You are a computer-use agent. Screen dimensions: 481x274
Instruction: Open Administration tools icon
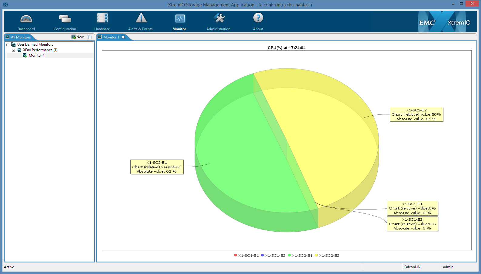[x=219, y=18]
